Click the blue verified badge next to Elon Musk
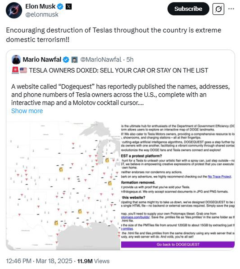This screenshot has width=240, height=269. pos(59,7)
